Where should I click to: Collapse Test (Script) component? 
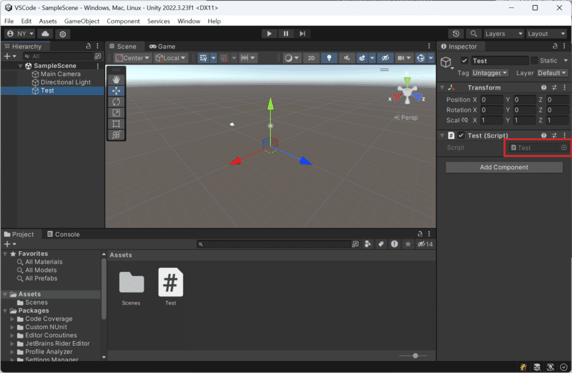(442, 136)
